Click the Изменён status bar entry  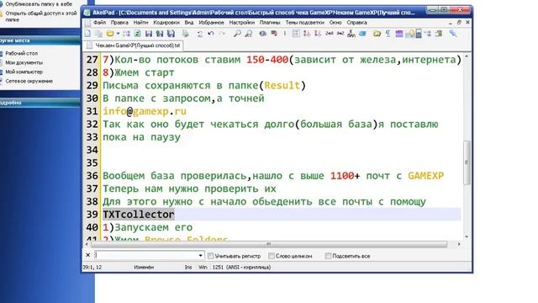(x=144, y=268)
